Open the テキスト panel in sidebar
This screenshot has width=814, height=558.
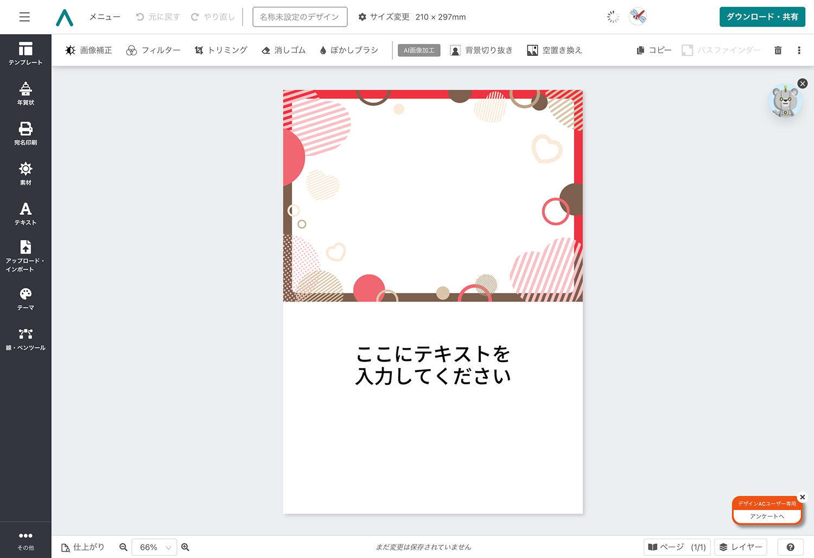coord(26,213)
